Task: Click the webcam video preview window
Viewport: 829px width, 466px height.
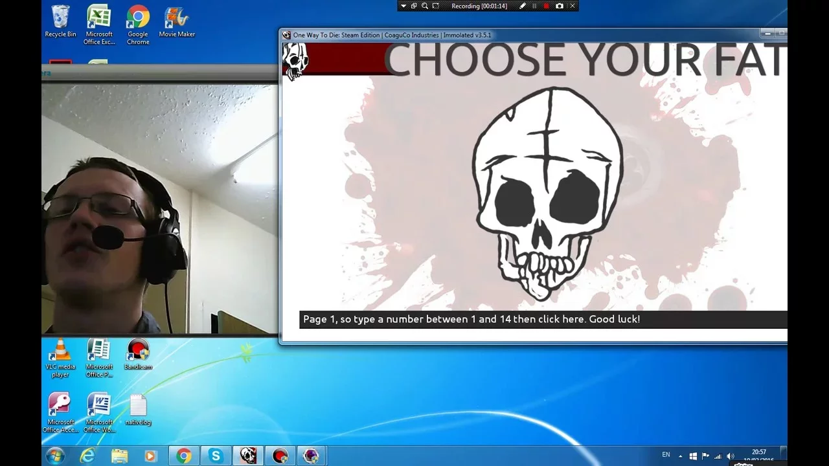Action: coord(160,209)
